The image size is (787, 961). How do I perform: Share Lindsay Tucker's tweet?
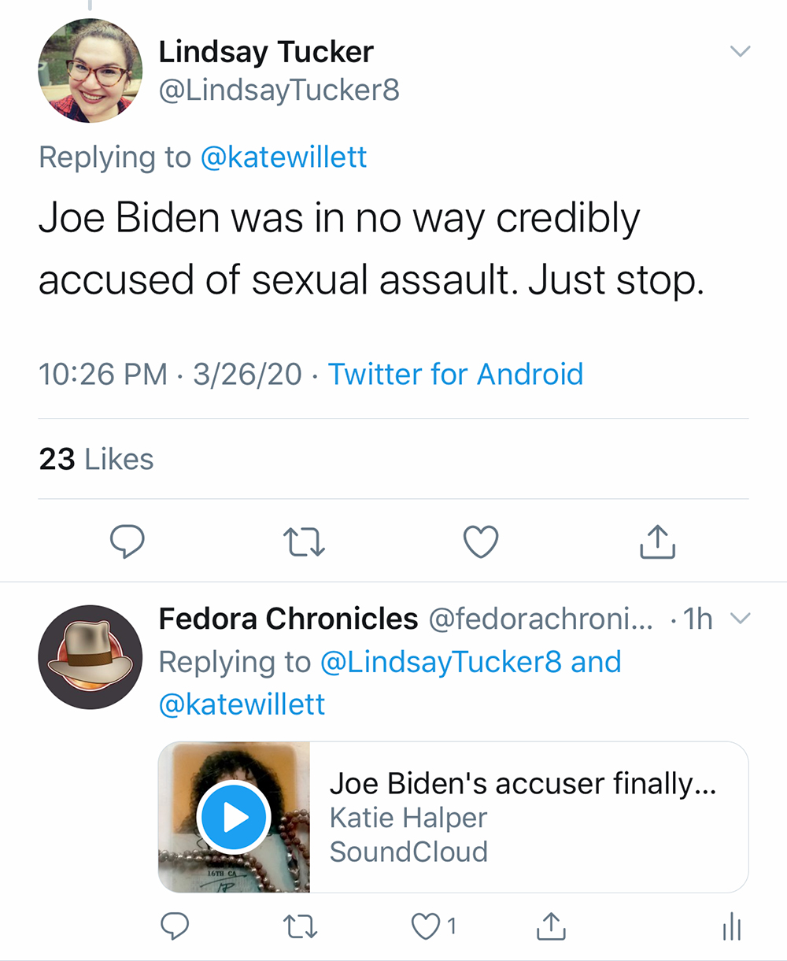coord(657,541)
